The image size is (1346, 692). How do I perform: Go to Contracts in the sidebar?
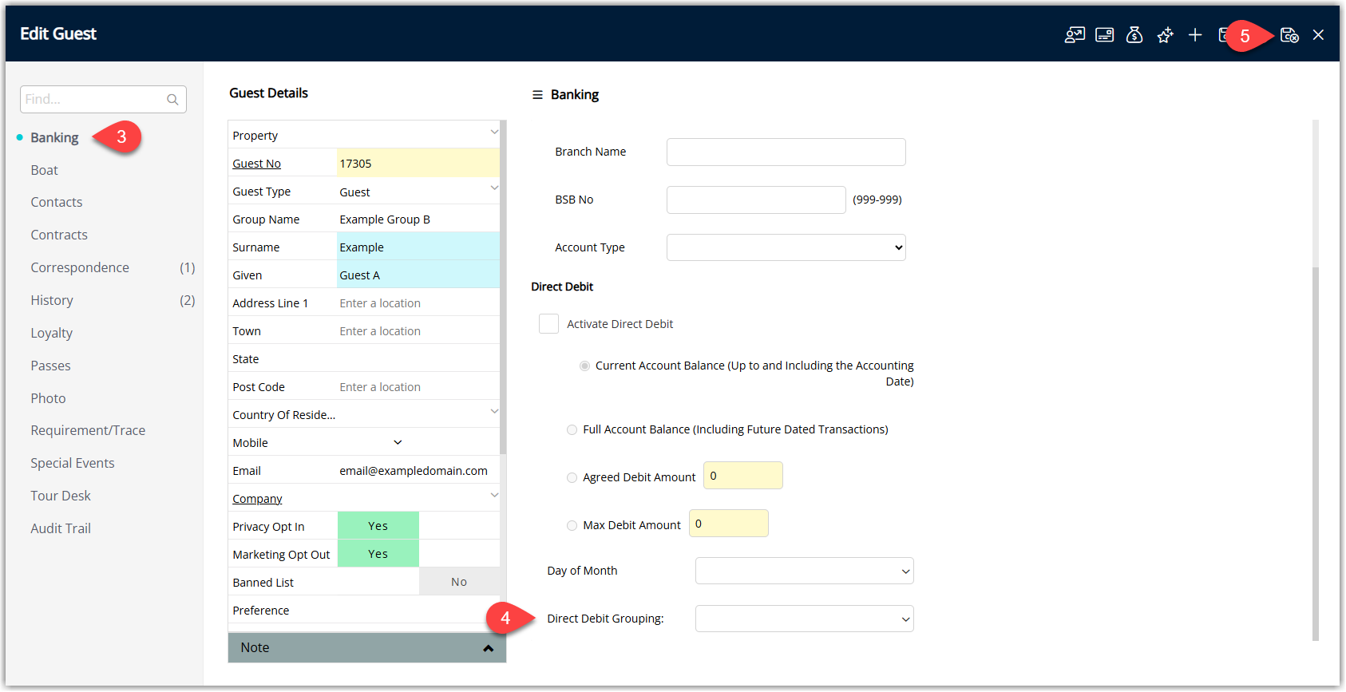coord(59,235)
